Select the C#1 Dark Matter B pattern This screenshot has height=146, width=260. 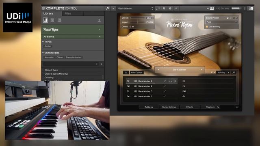pos(152,86)
